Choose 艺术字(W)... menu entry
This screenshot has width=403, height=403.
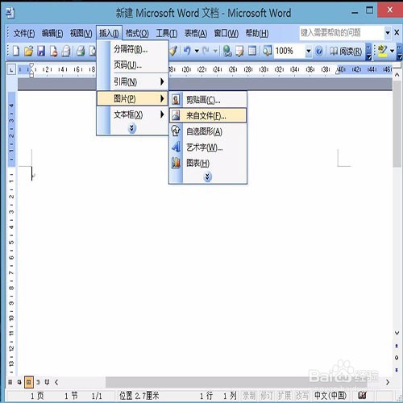(208, 147)
